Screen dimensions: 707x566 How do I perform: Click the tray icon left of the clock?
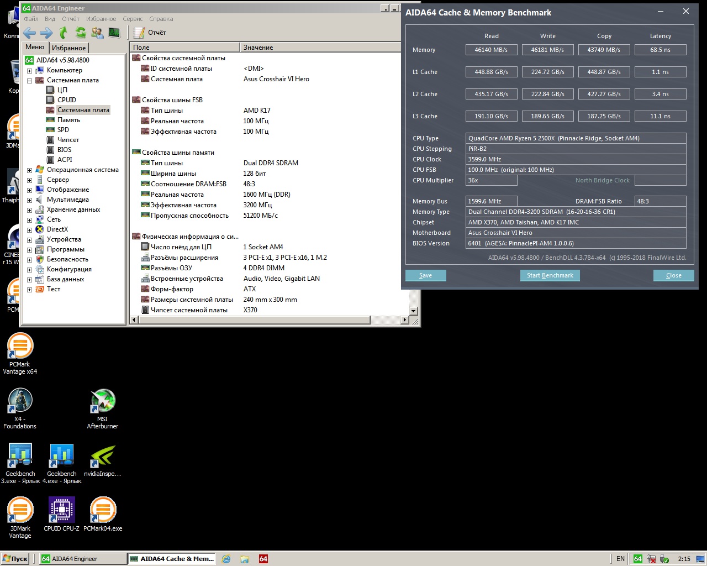(664, 559)
